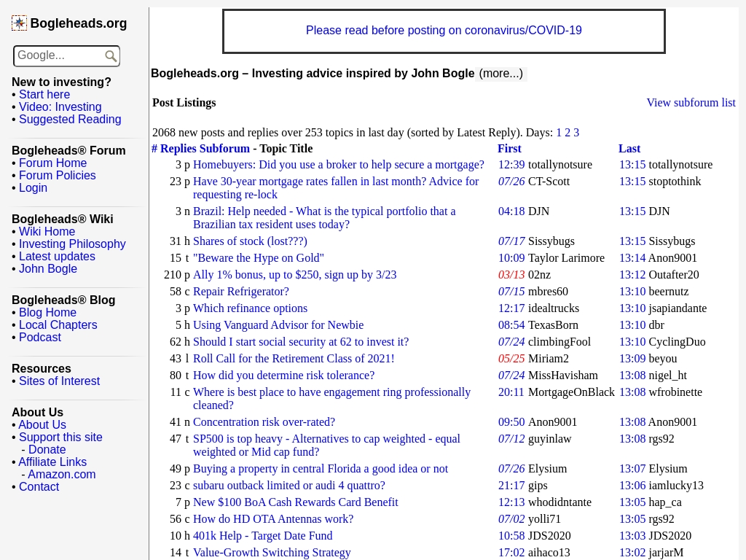
Task: Open the View subforum list link
Action: (x=691, y=102)
